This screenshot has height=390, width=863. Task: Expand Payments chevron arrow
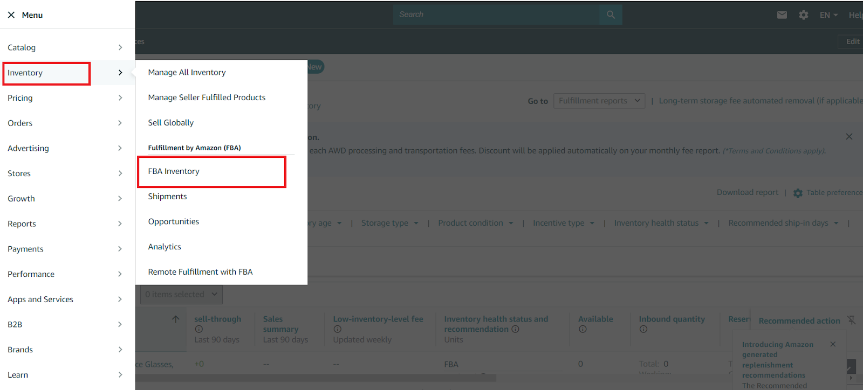pyautogui.click(x=120, y=249)
